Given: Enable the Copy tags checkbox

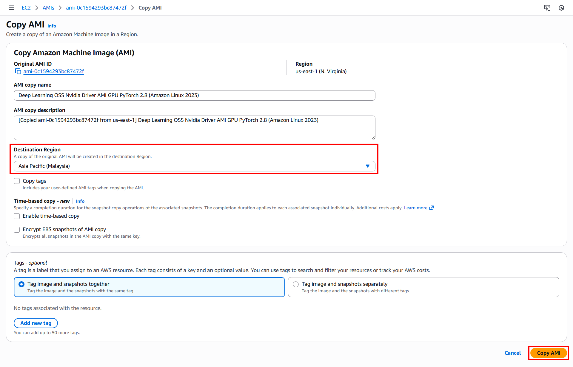Looking at the screenshot, I should click(x=17, y=181).
